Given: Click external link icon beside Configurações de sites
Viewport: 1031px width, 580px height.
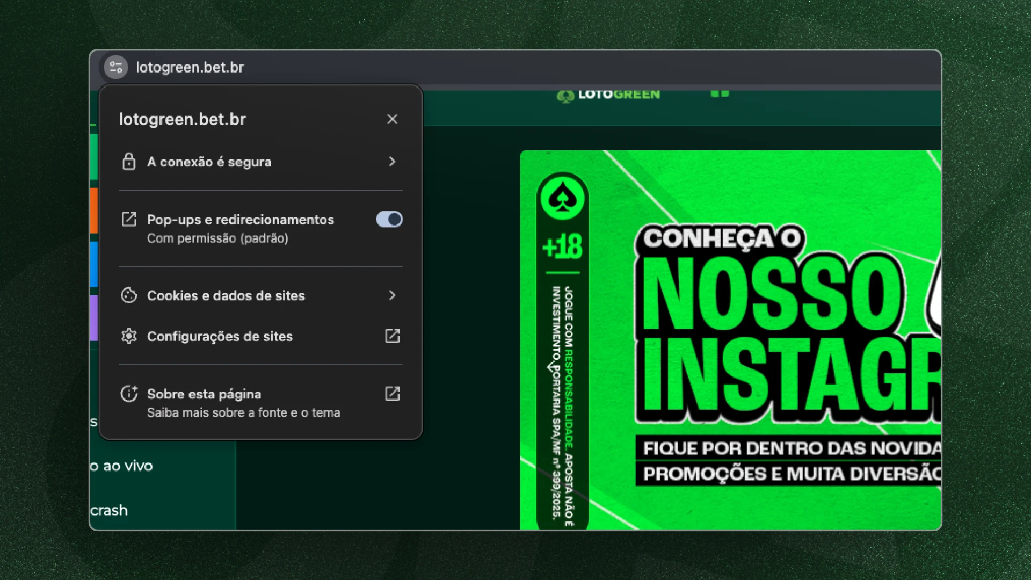Looking at the screenshot, I should 393,336.
